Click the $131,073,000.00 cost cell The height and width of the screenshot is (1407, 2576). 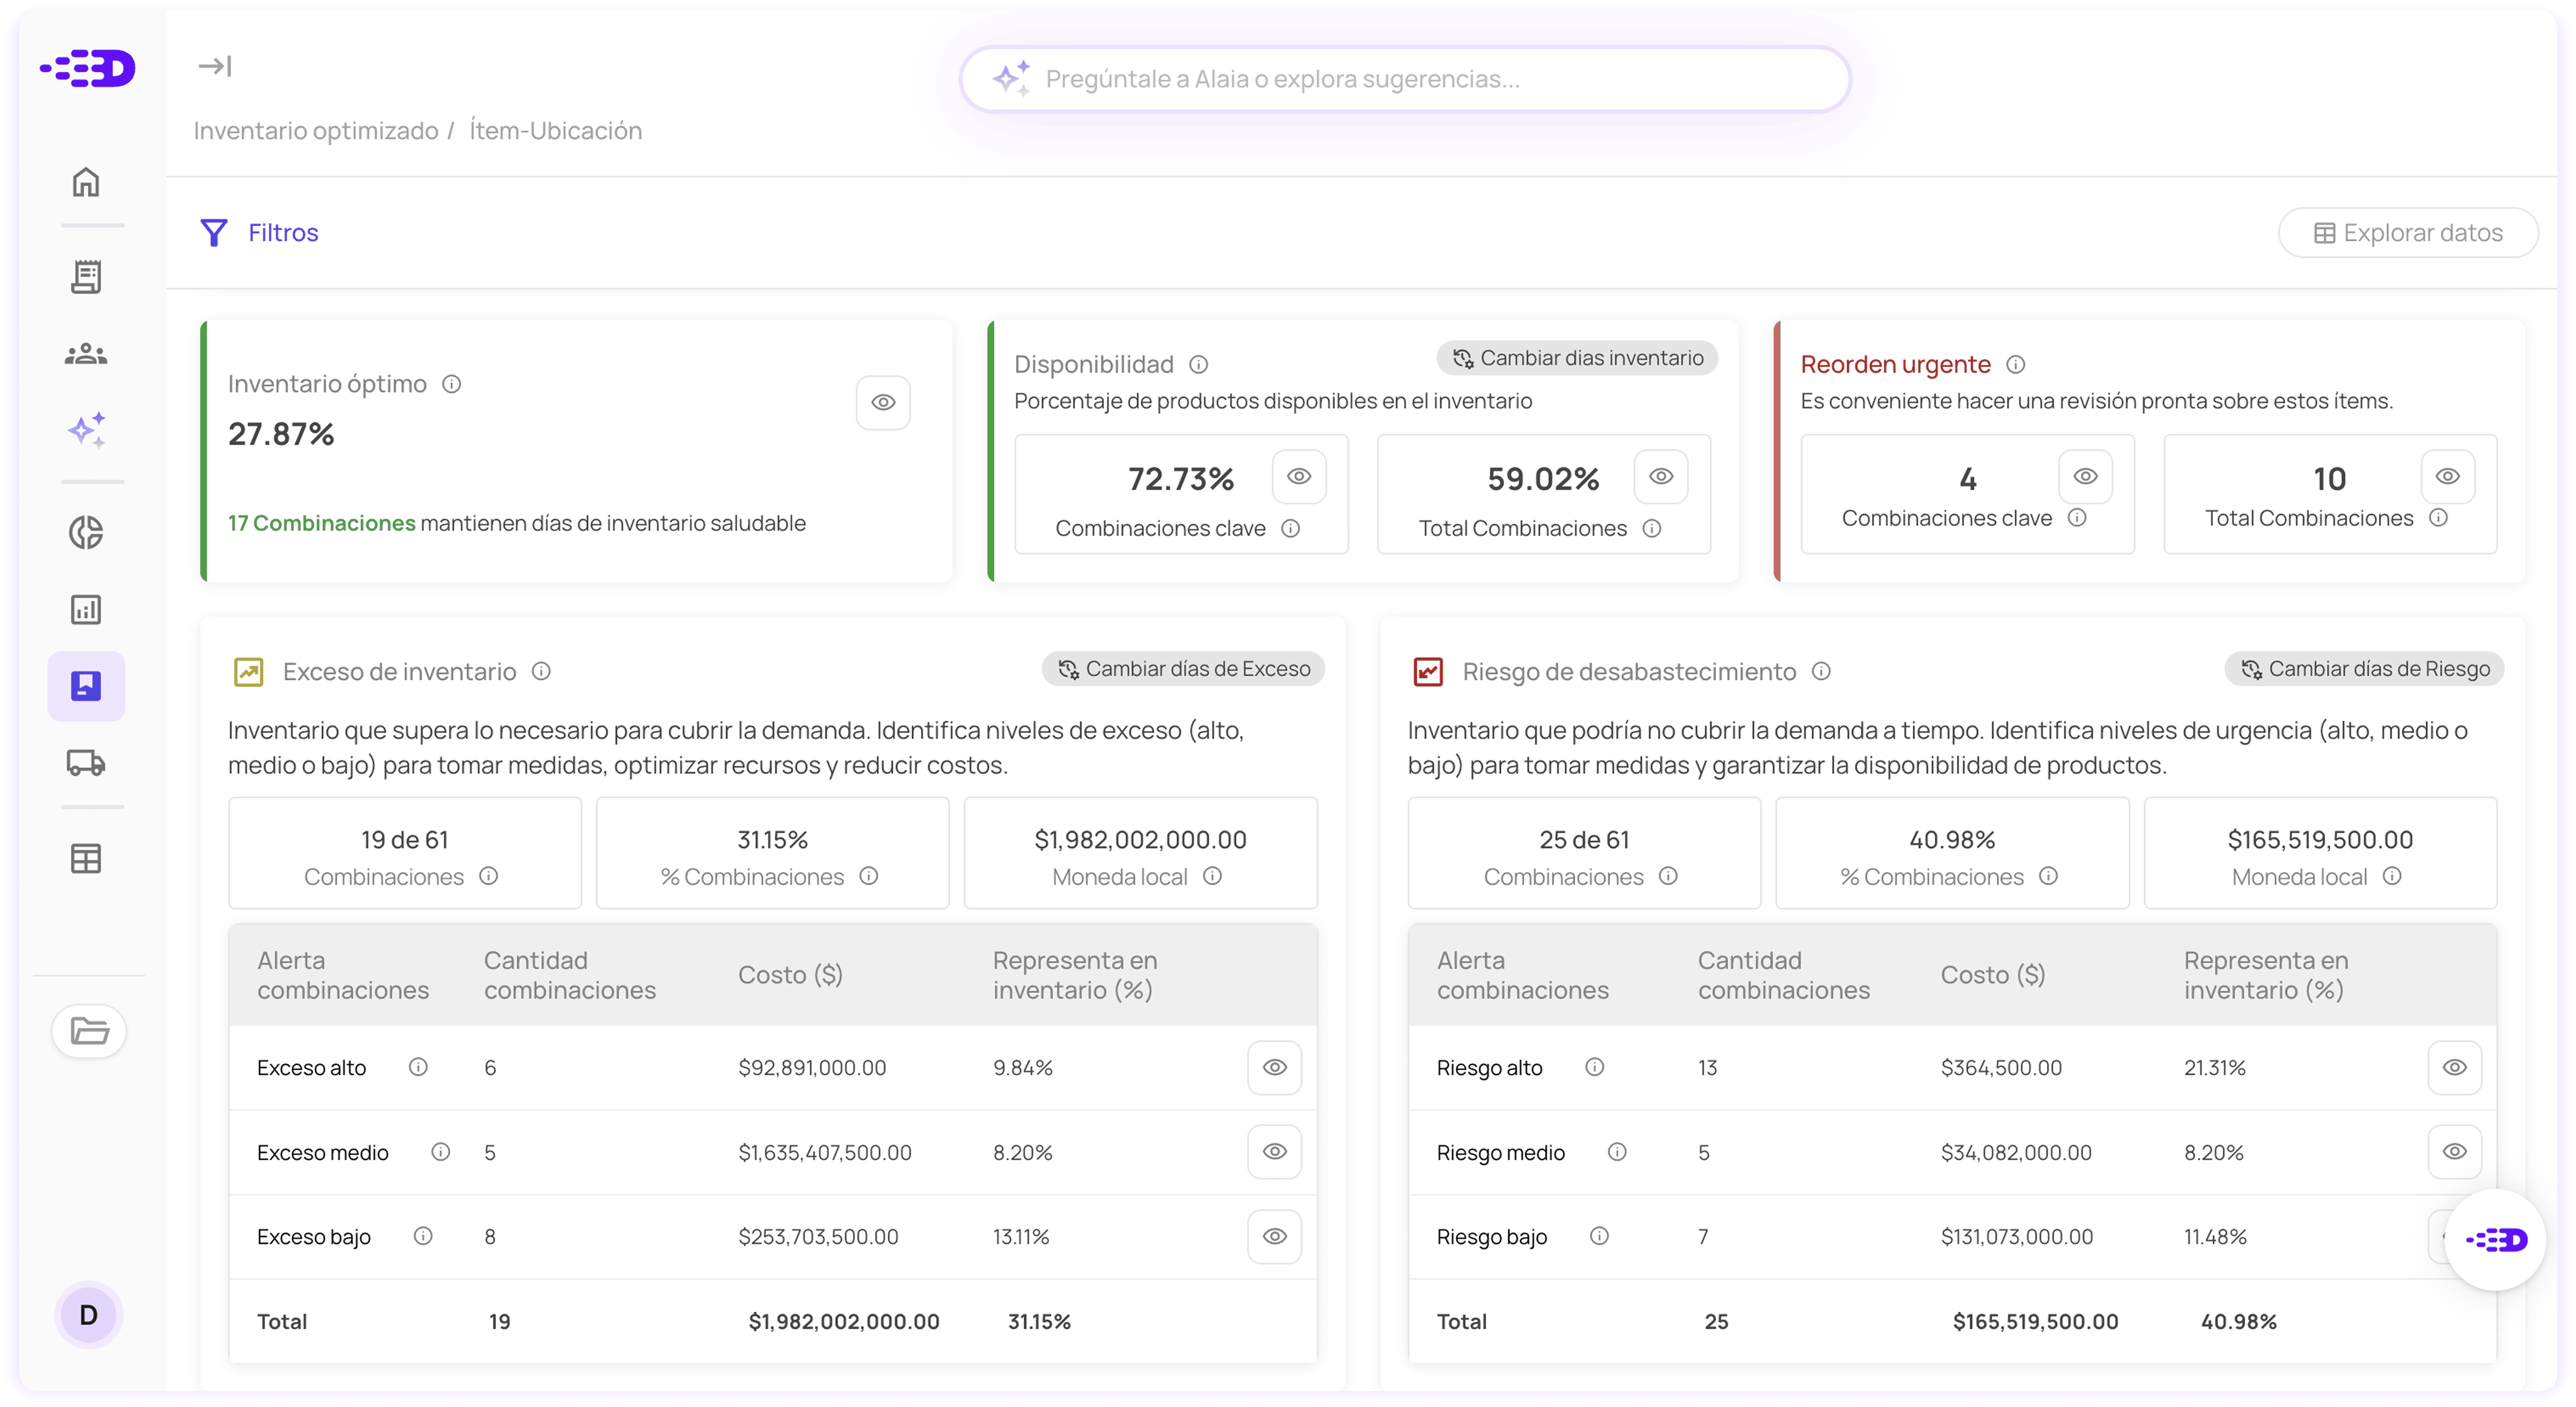coord(2016,1236)
